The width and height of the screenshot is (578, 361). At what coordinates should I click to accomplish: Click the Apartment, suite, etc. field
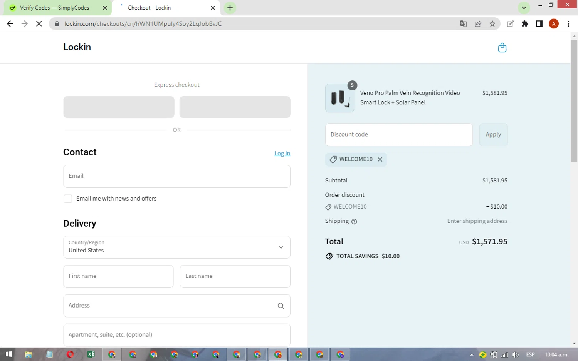(177, 335)
